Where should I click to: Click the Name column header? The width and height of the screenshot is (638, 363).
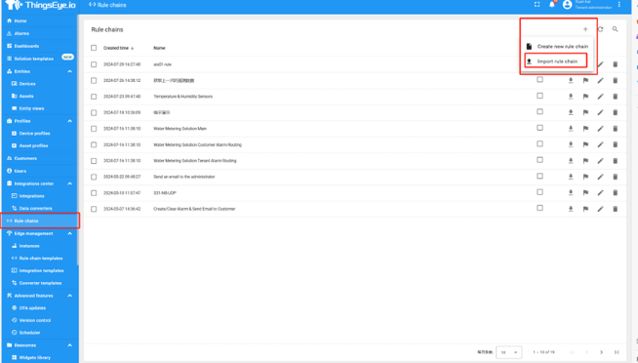[x=159, y=48]
